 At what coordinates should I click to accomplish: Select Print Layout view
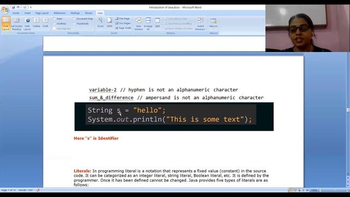coord(6,24)
